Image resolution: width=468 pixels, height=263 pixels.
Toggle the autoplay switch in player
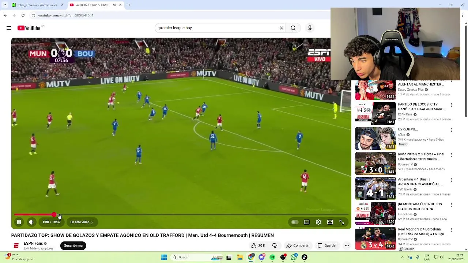click(295, 222)
